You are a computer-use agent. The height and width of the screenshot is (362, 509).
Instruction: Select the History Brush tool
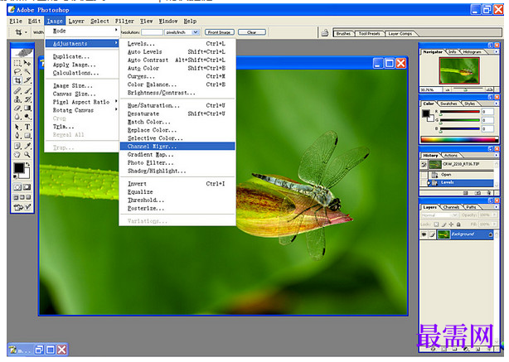coord(27,99)
